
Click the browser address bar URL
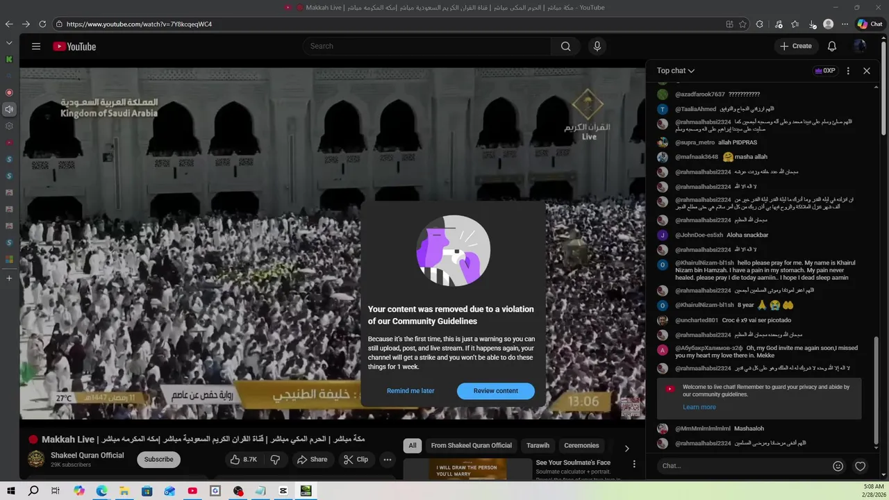point(139,24)
